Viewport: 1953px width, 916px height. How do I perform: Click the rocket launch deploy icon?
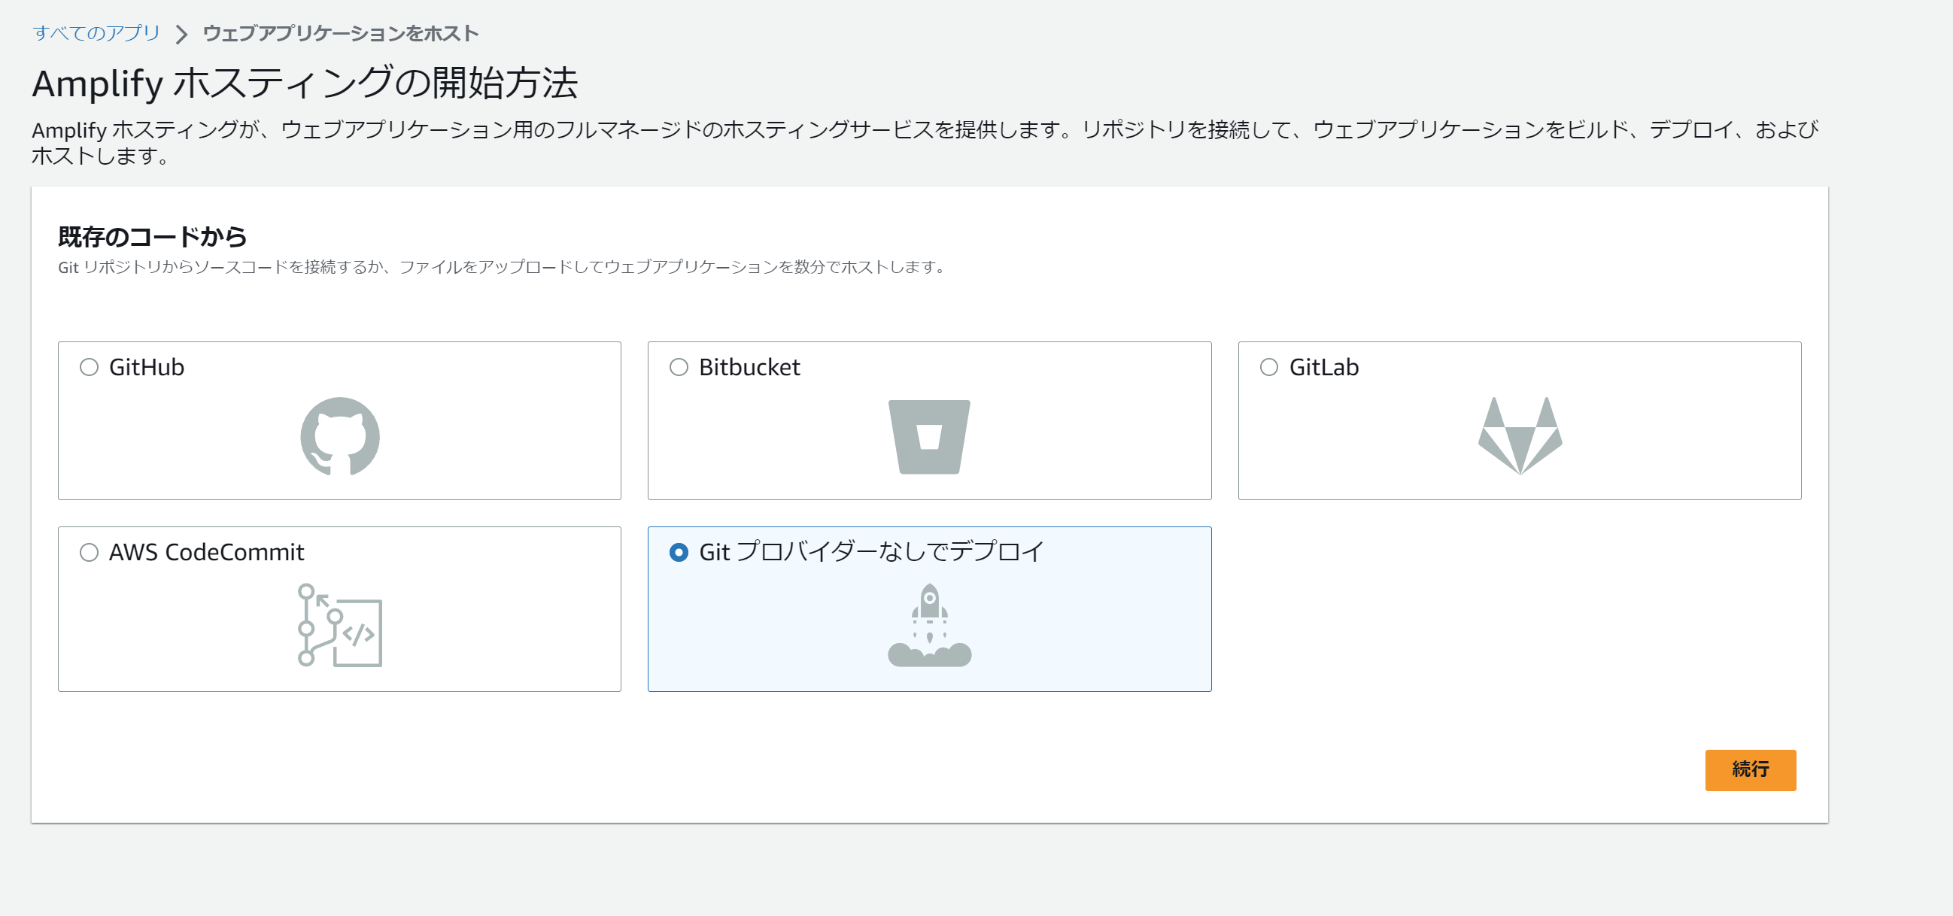pos(929,625)
